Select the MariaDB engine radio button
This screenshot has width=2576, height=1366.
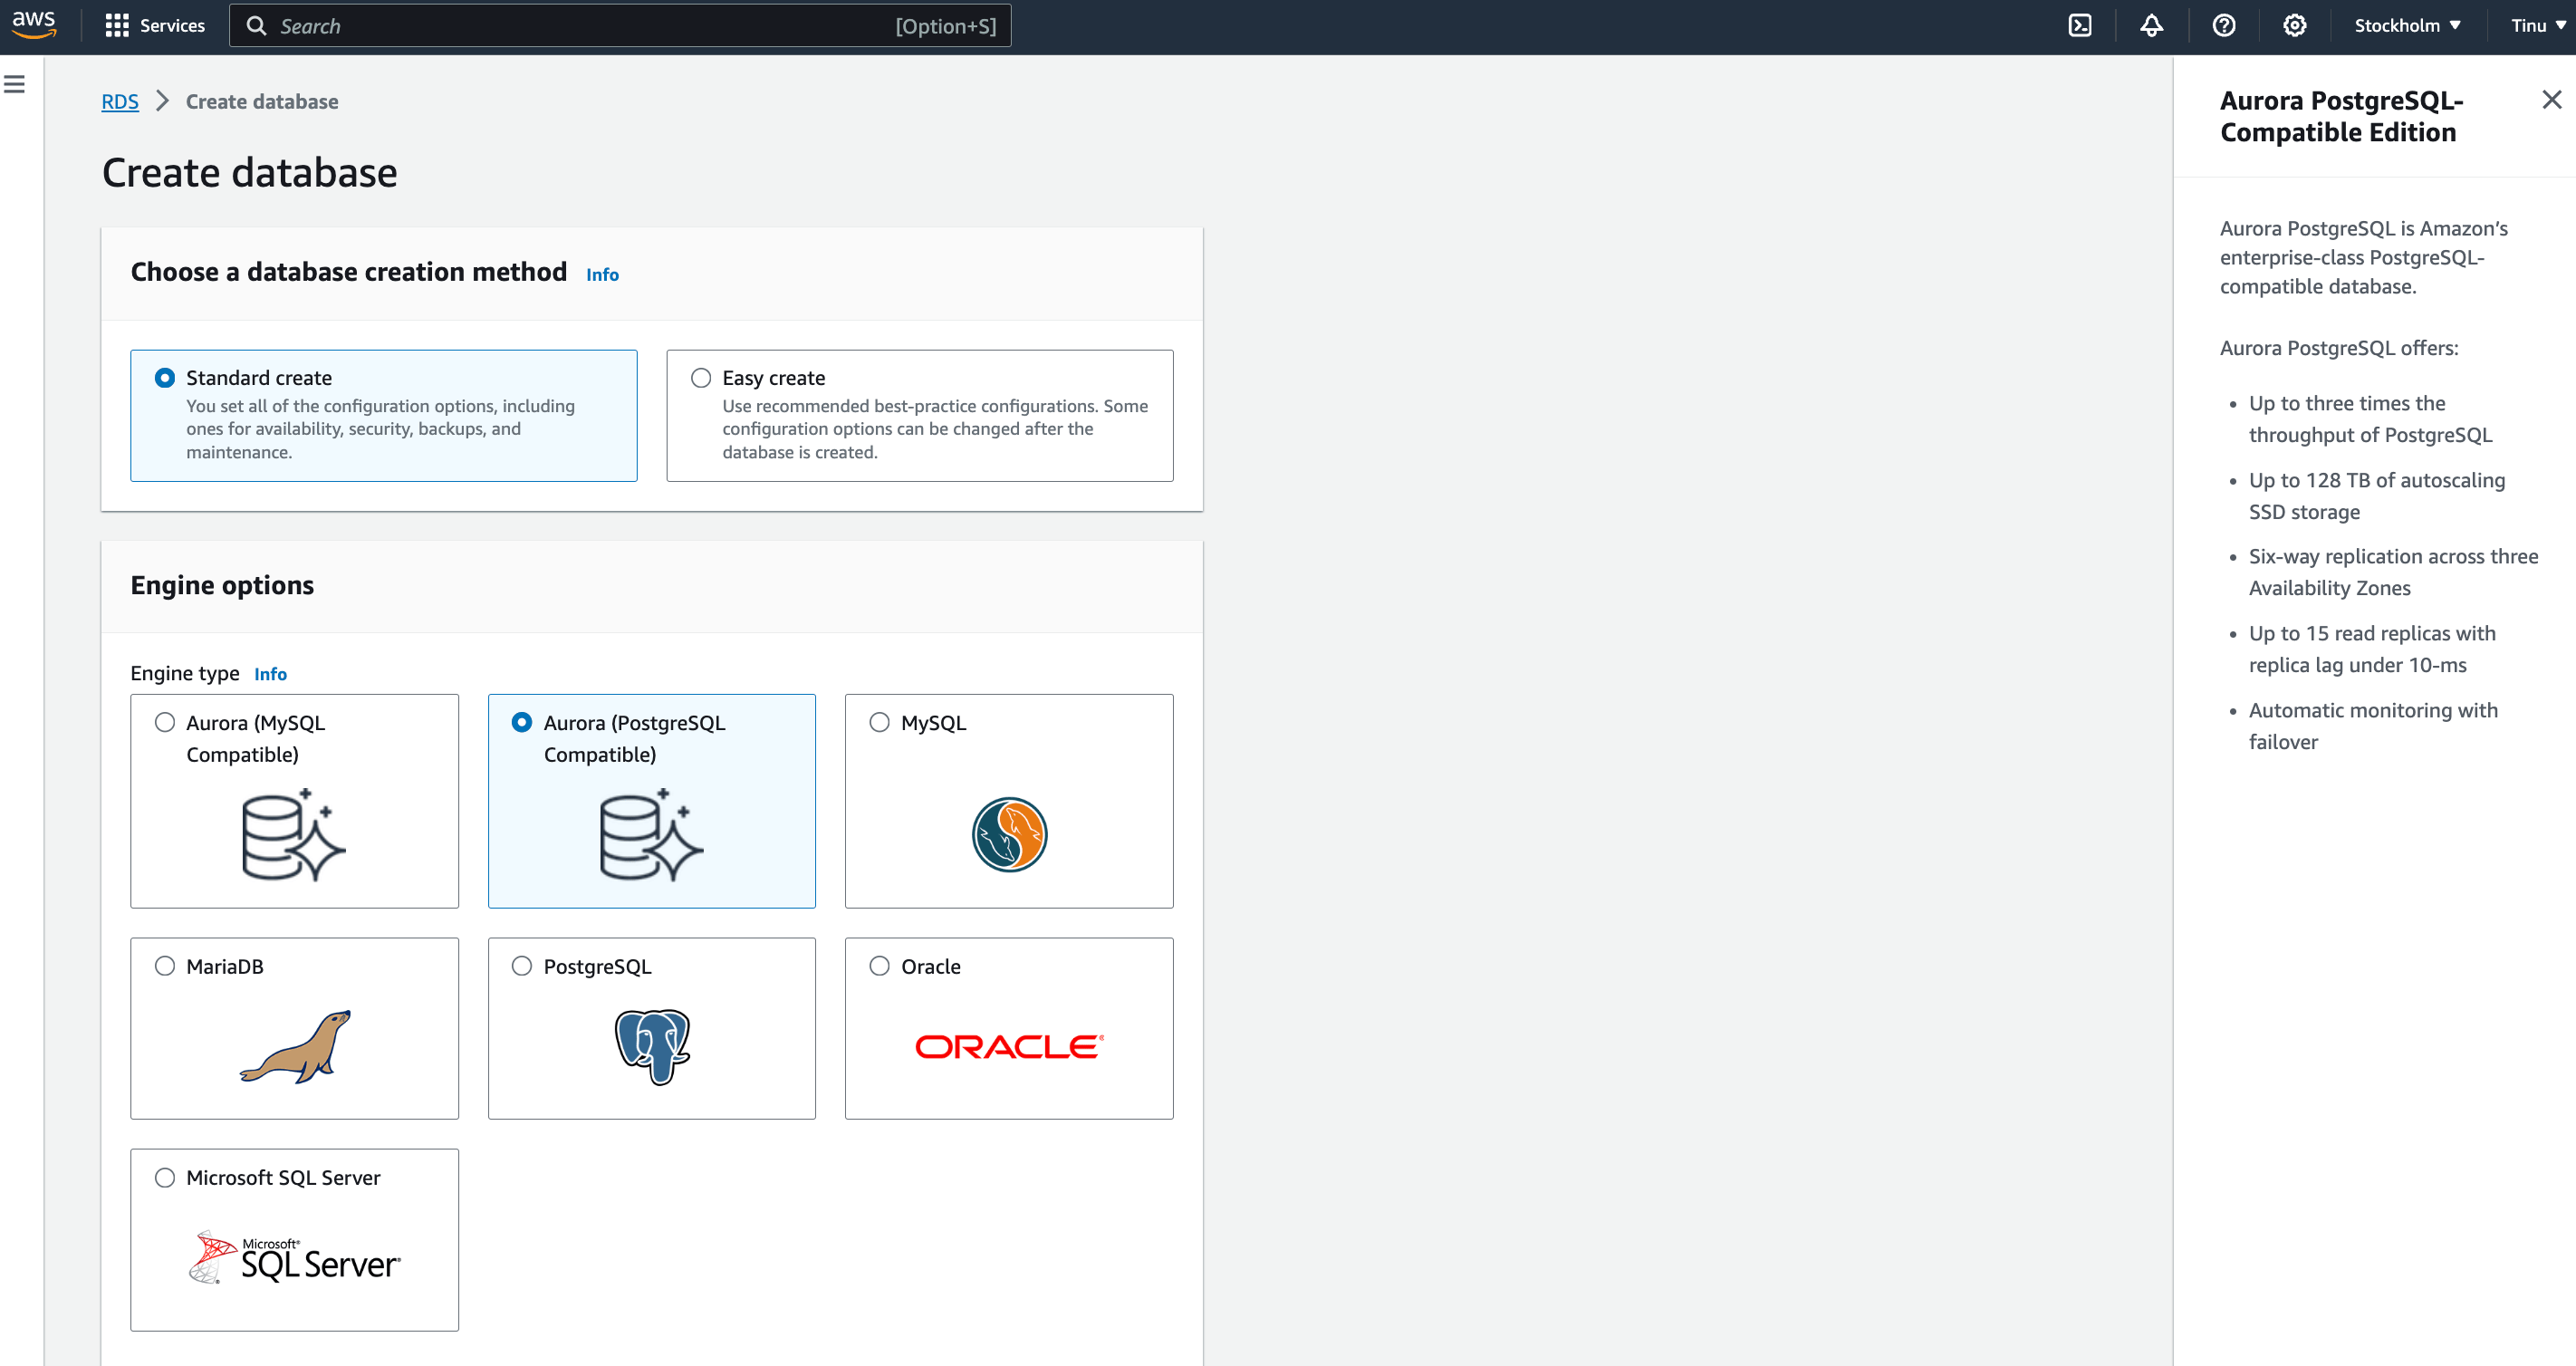(x=165, y=966)
